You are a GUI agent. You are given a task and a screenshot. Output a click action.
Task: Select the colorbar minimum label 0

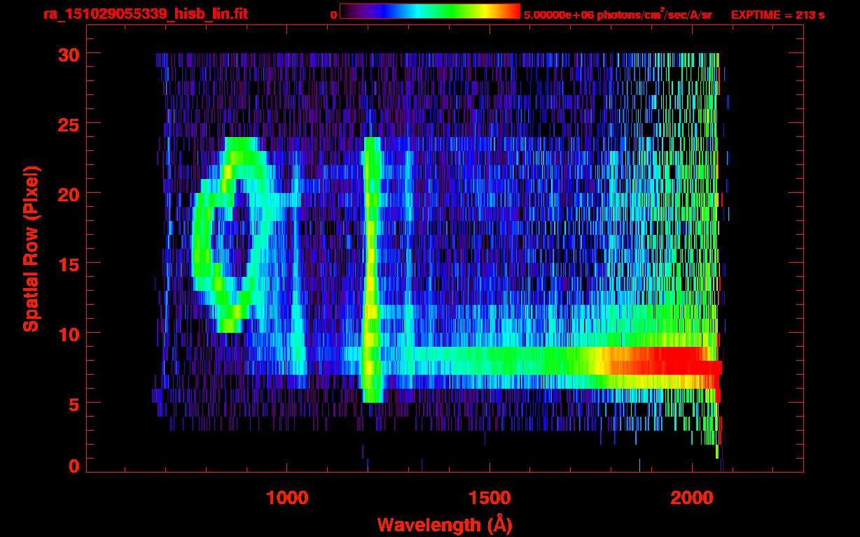point(333,14)
